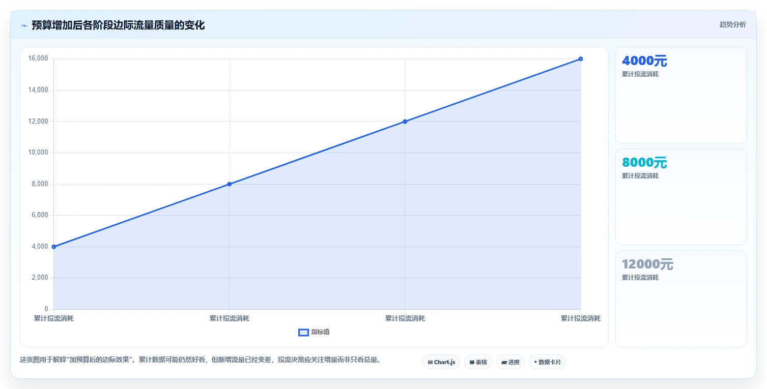Select the Chart.js pill tag

[x=441, y=362]
